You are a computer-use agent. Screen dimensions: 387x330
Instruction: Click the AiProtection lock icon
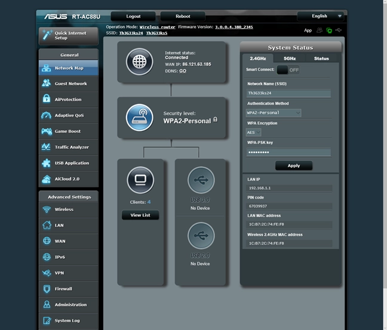point(47,99)
